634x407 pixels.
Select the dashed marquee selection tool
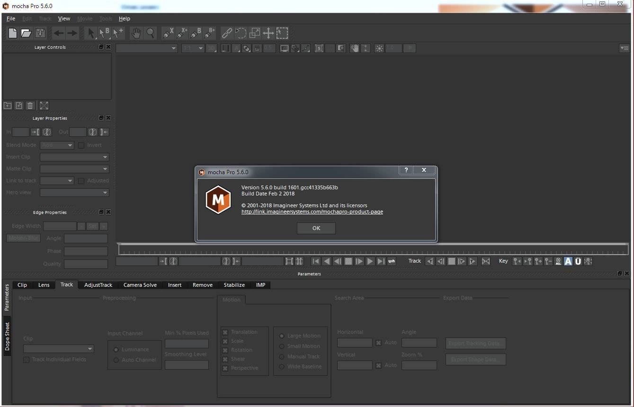point(282,33)
